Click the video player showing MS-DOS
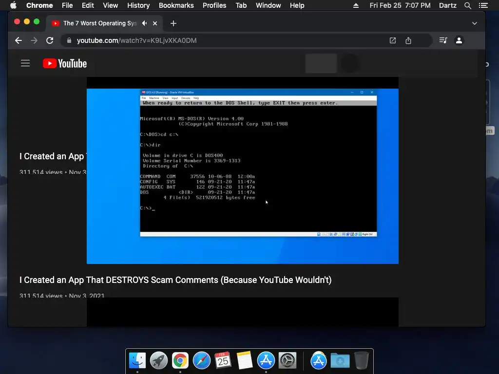 [x=243, y=170]
